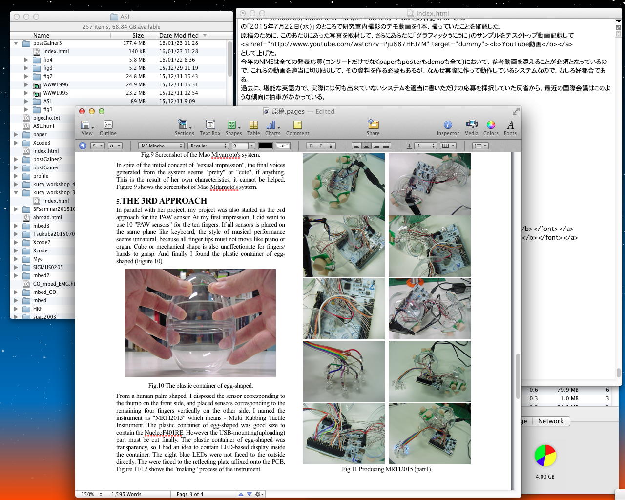Center align the text
Screen dimensions: 625x500
click(x=366, y=146)
